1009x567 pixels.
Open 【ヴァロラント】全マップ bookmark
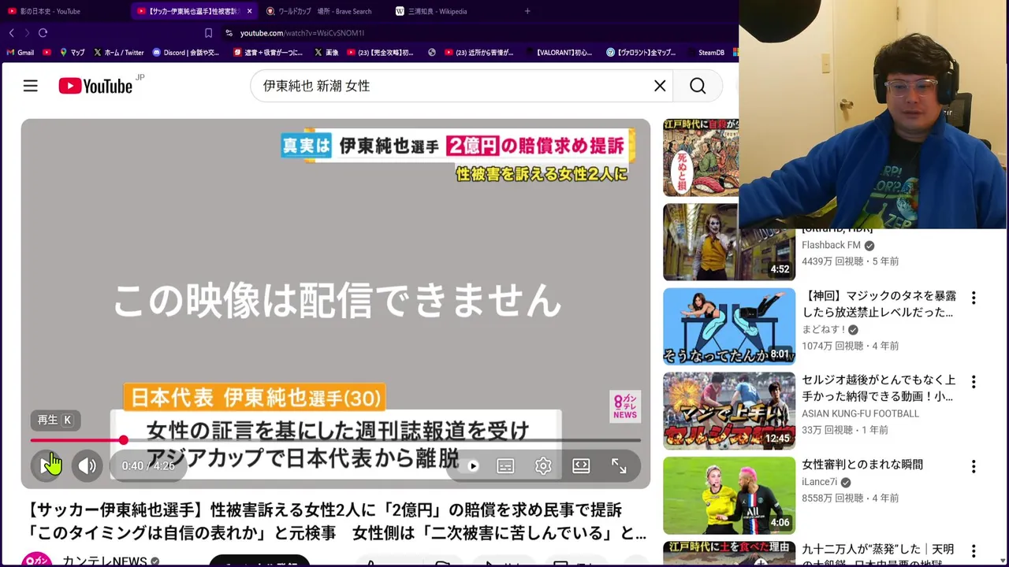coord(641,53)
